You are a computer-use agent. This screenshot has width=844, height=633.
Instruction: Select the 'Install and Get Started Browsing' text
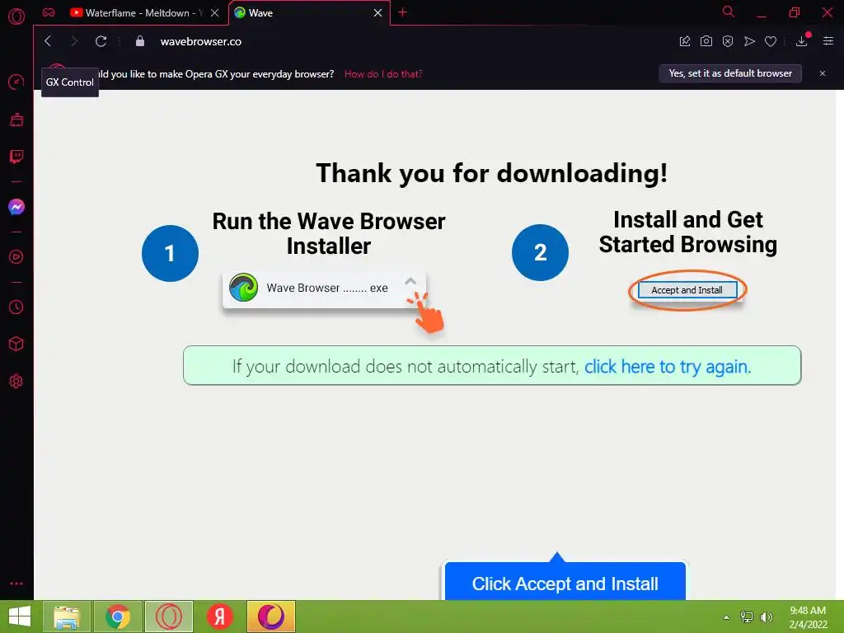point(688,232)
